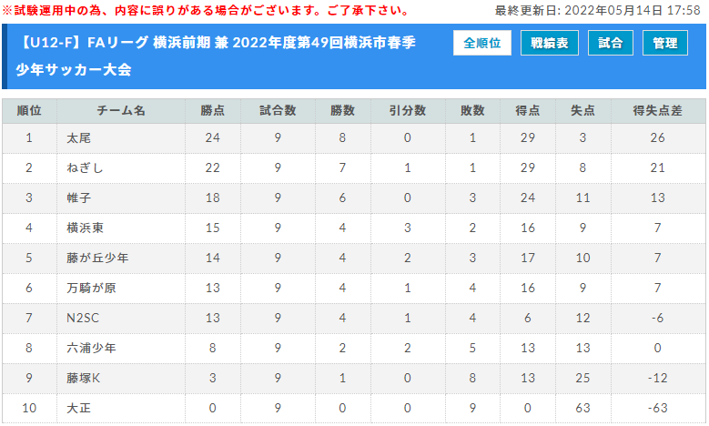
Task: Select team name 藤塚K
Action: (x=83, y=378)
